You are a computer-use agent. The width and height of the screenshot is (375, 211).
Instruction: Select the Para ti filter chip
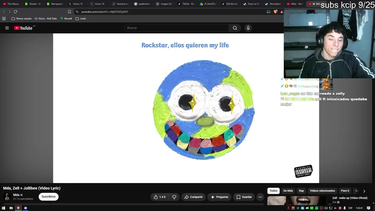[345, 191]
